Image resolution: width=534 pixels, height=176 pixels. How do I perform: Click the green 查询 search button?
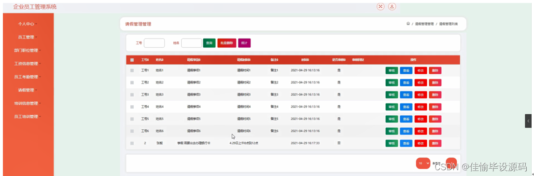(209, 43)
